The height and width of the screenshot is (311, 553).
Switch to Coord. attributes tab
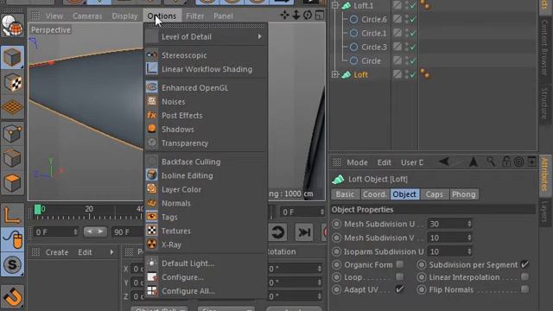[375, 194]
